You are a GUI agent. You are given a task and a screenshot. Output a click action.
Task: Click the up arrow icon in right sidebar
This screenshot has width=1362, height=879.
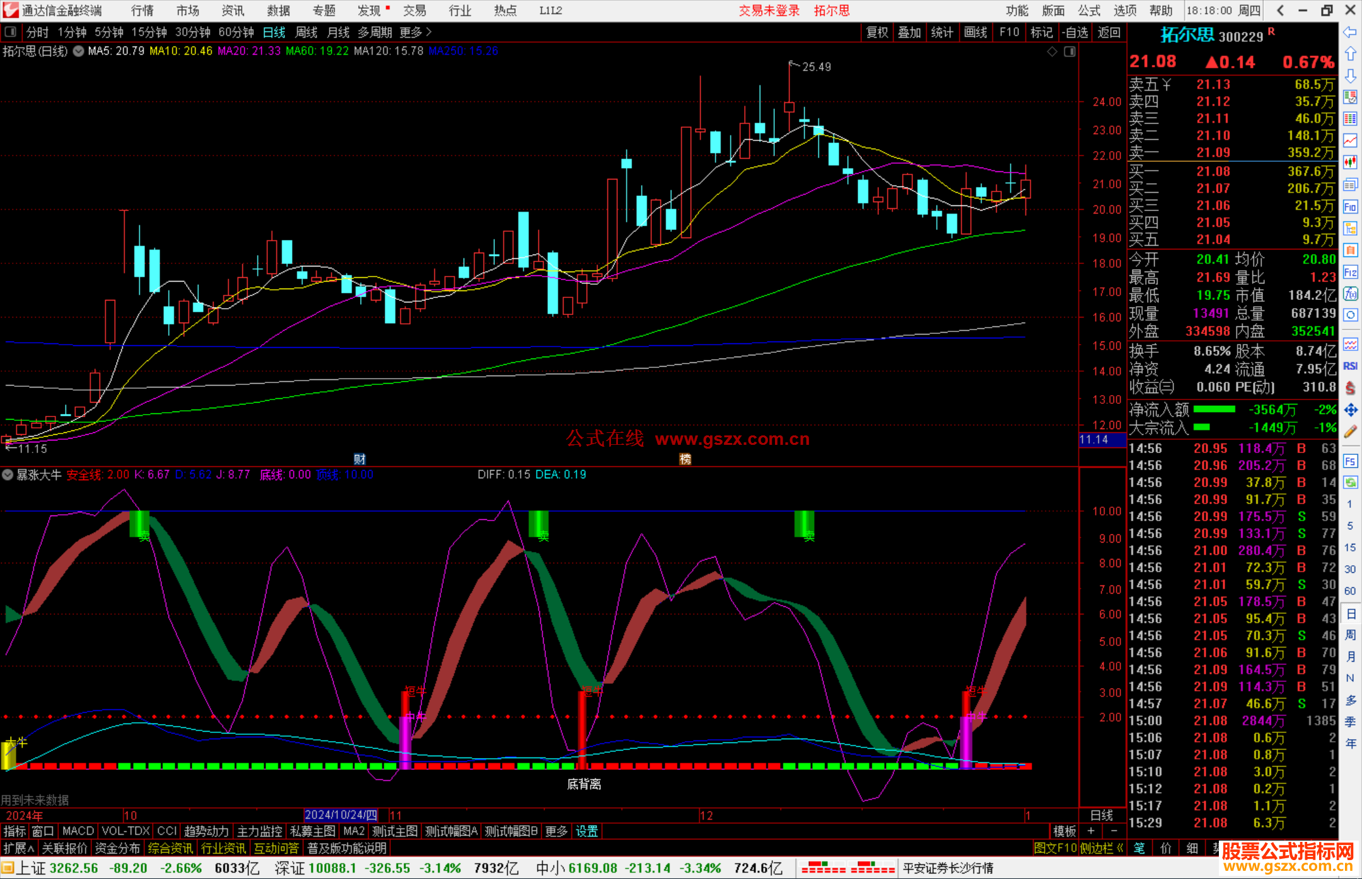1350,54
